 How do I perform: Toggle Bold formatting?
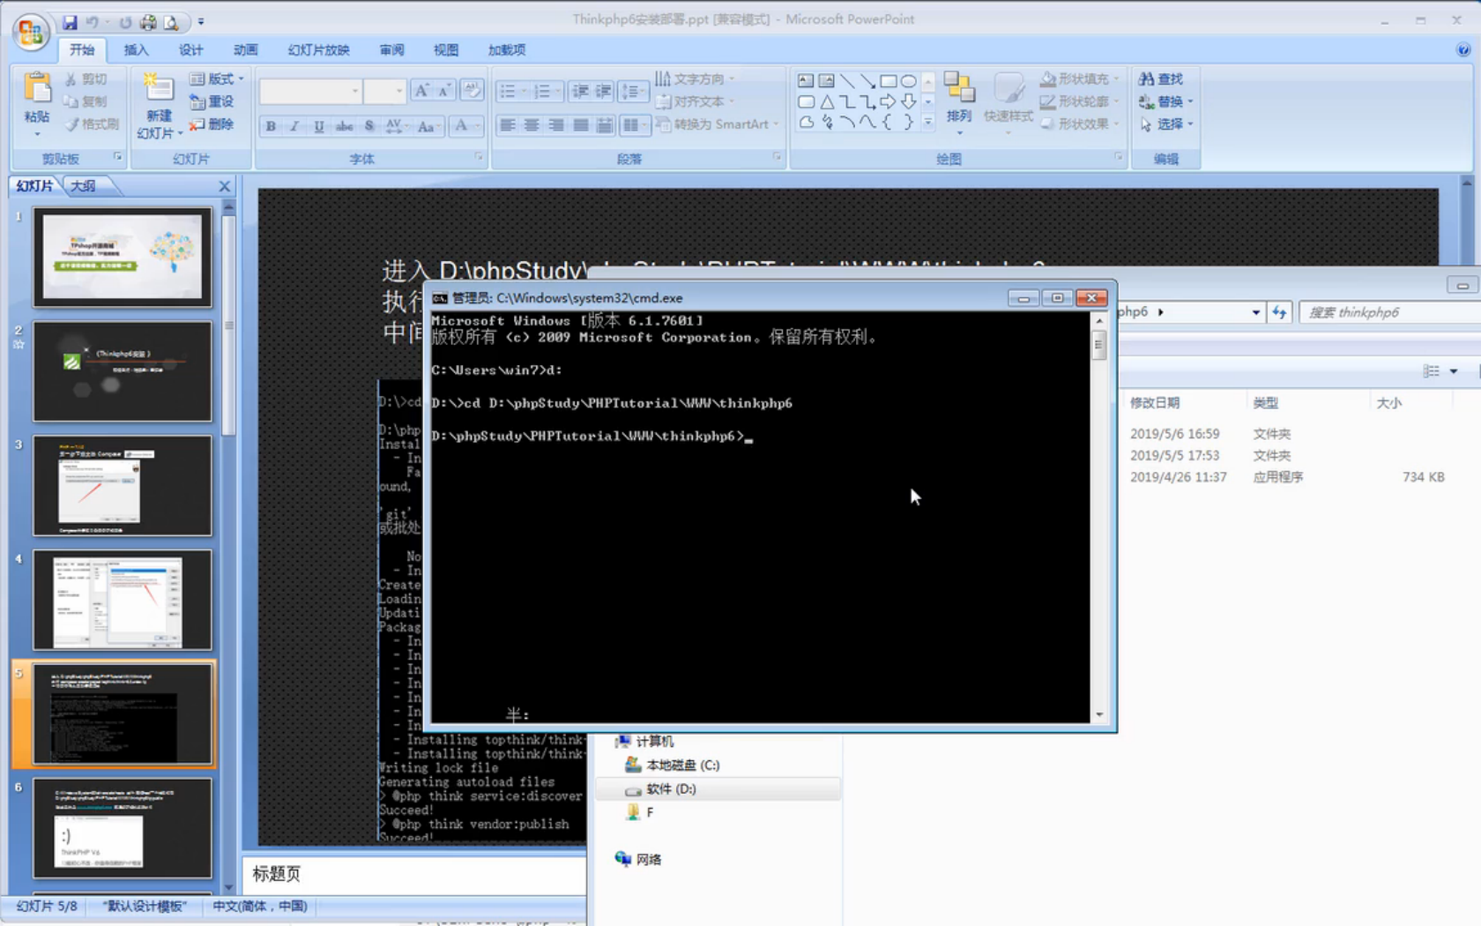click(271, 126)
